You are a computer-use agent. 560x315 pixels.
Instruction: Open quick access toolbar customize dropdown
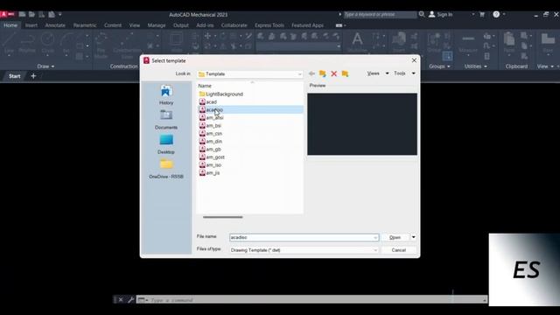tap(60, 14)
